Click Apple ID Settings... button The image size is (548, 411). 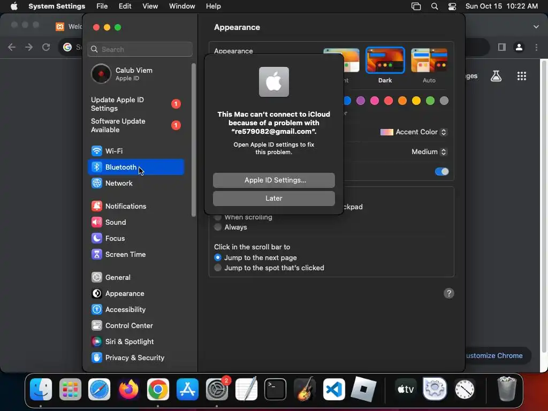click(274, 180)
